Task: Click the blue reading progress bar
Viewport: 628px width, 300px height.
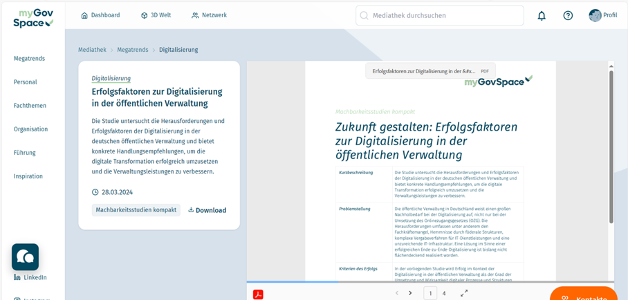Action: pos(293,282)
